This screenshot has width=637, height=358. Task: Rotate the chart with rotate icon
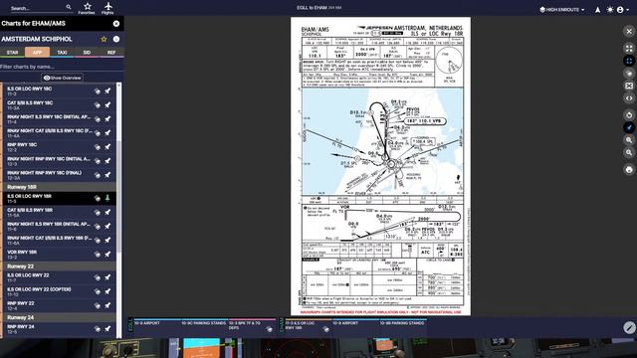pyautogui.click(x=629, y=115)
